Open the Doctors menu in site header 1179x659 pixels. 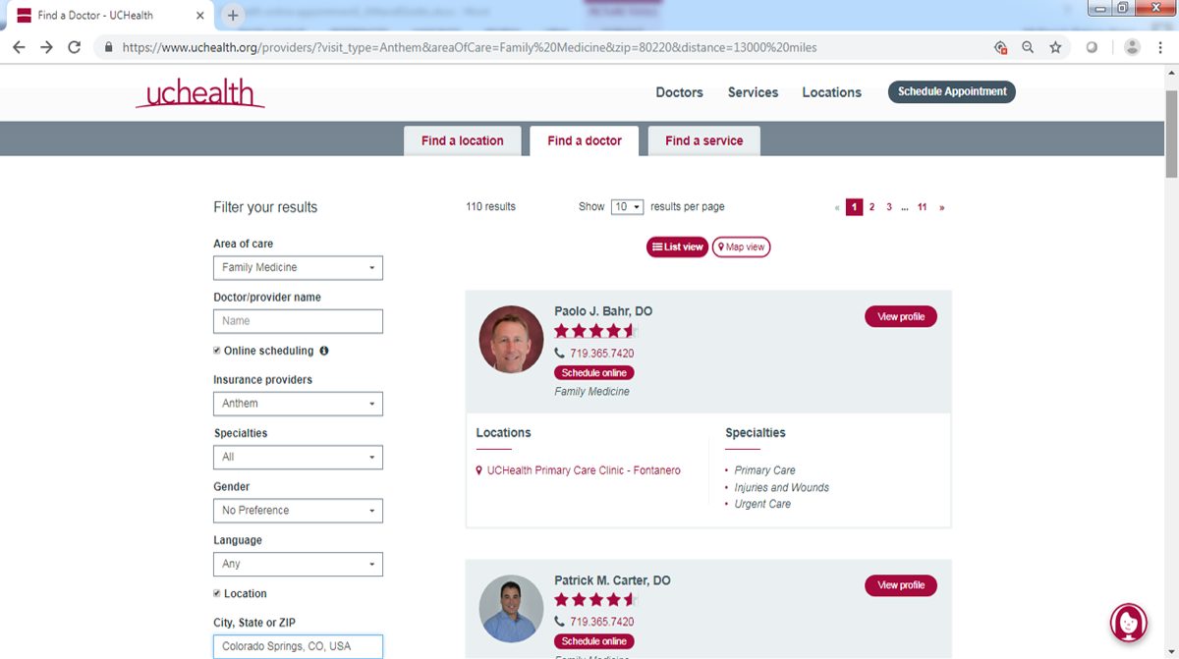coord(680,92)
